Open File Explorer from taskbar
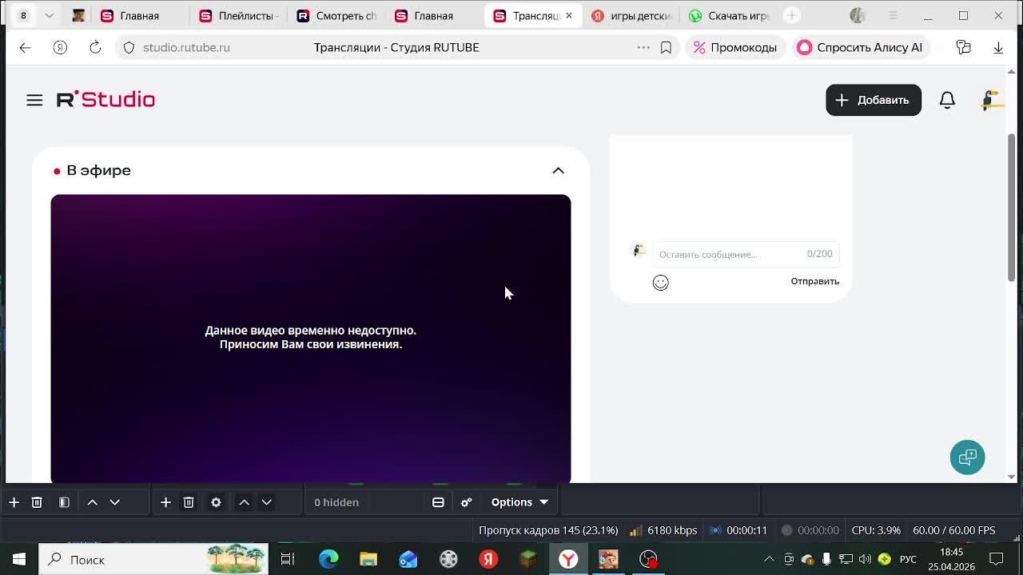This screenshot has width=1023, height=575. (368, 559)
